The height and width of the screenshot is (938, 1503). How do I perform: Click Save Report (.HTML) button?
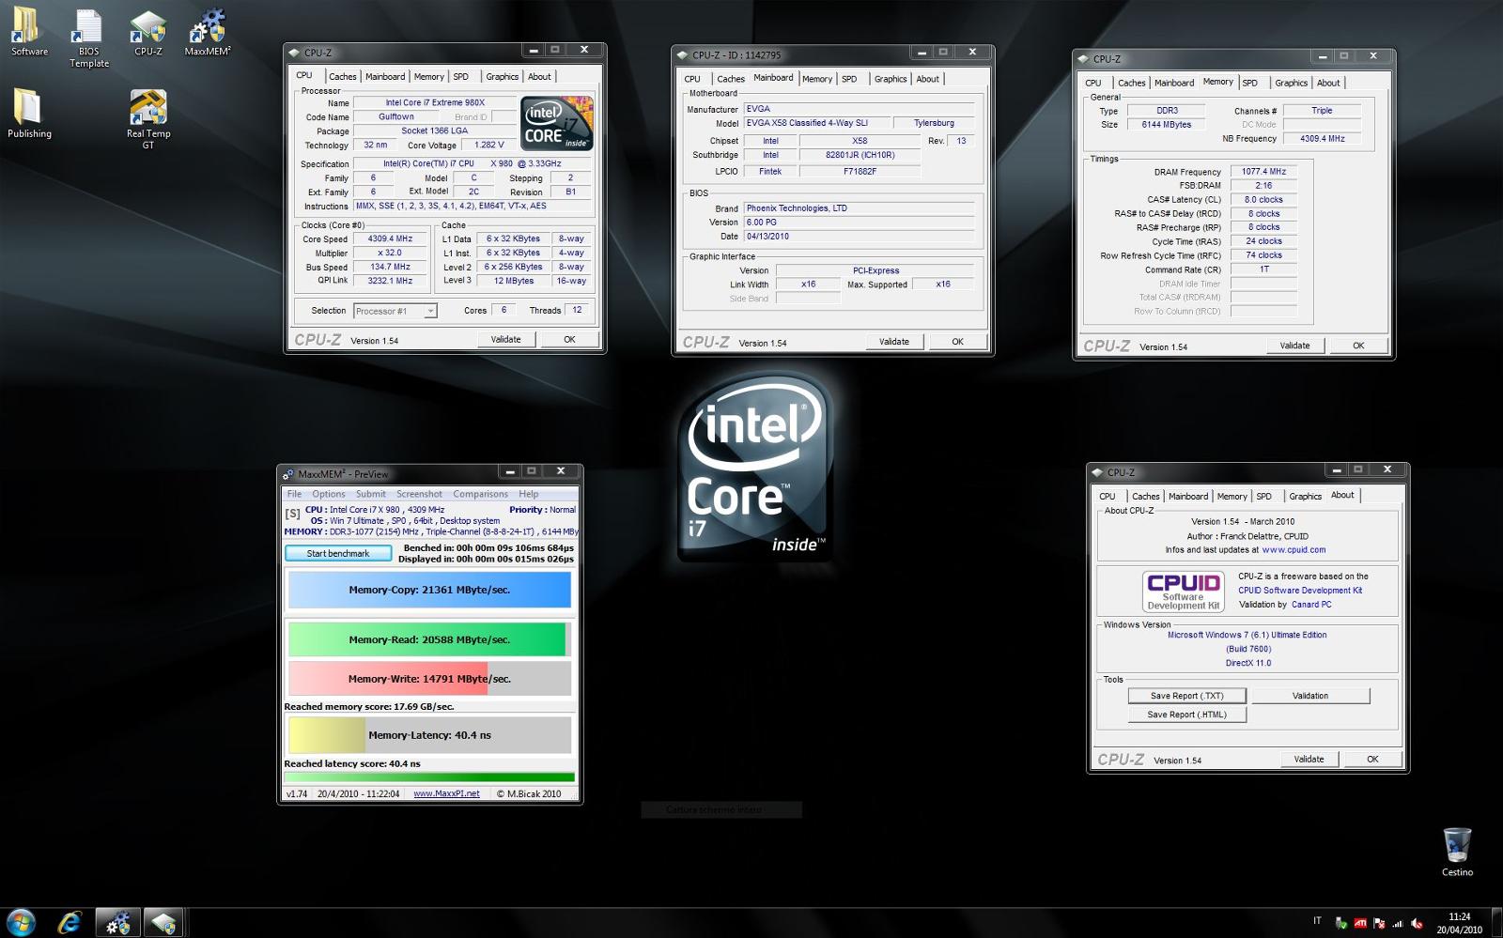(x=1187, y=715)
